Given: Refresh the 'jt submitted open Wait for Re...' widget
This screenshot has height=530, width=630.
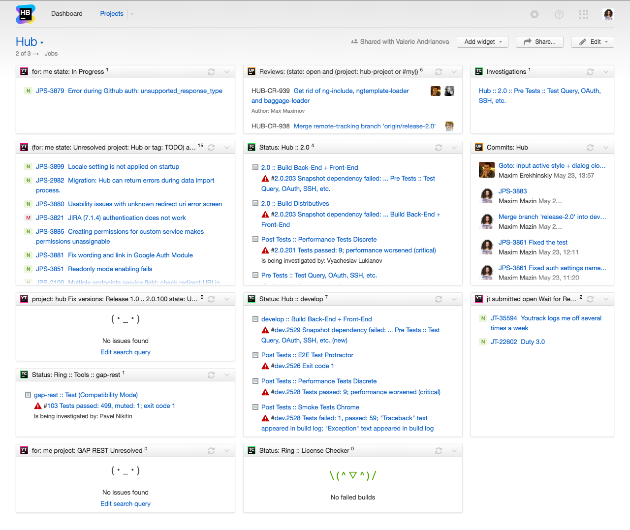Looking at the screenshot, I should (x=590, y=299).
